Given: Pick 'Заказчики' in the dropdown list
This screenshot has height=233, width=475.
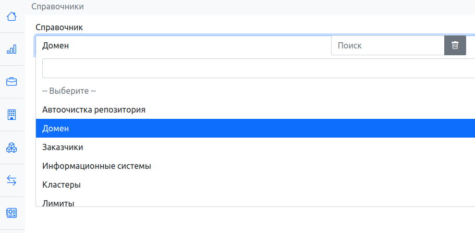Looking at the screenshot, I should 63,148.
